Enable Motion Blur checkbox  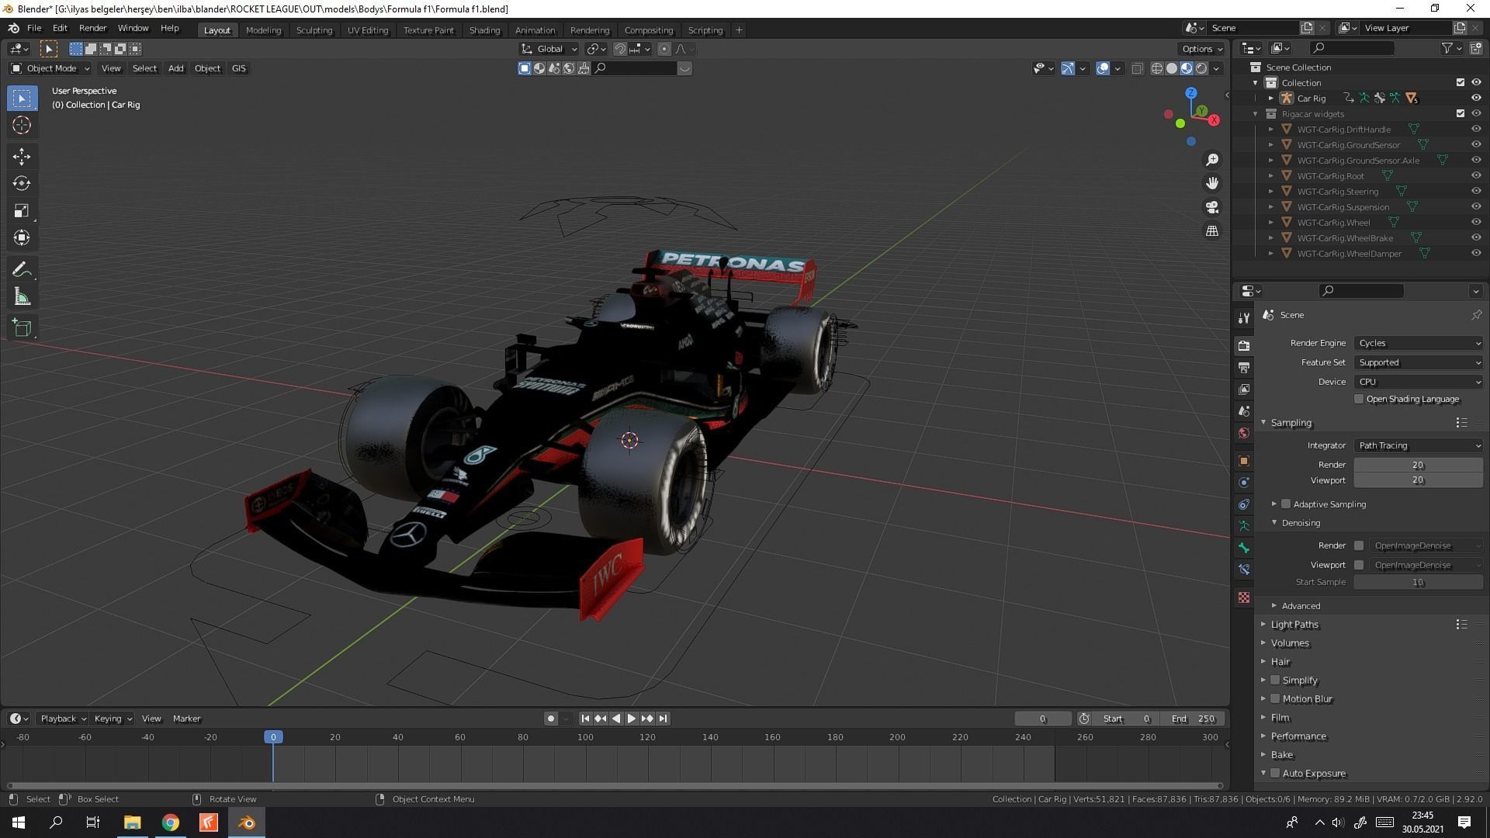[x=1275, y=698]
